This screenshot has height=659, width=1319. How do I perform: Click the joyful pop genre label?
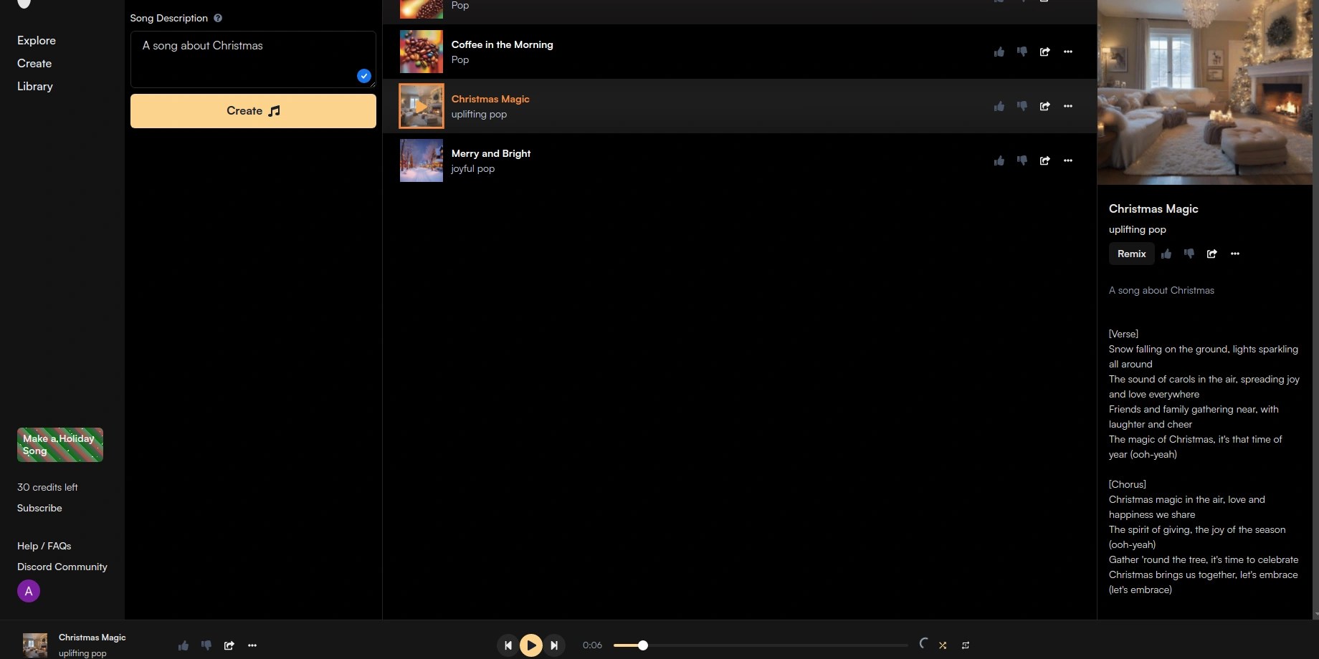(473, 169)
